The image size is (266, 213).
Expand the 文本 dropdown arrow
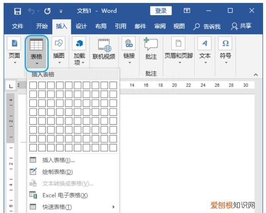(205, 63)
